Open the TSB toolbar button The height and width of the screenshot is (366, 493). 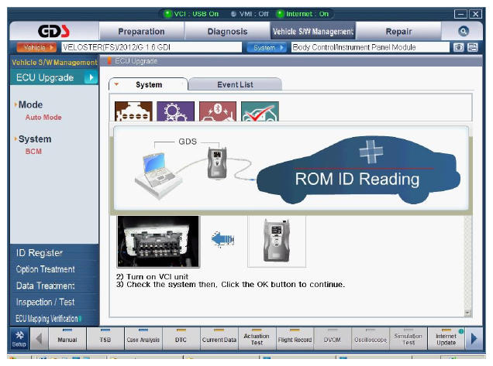[x=105, y=339]
